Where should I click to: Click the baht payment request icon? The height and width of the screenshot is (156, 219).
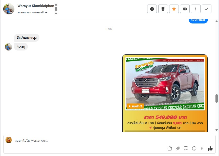pos(202,148)
